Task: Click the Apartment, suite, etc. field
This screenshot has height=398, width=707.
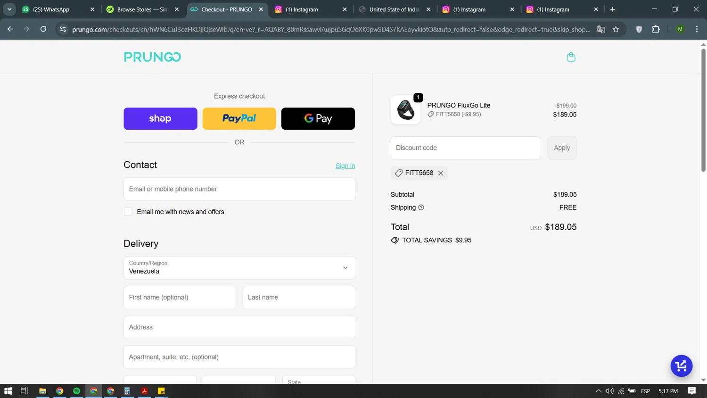Action: tap(239, 357)
